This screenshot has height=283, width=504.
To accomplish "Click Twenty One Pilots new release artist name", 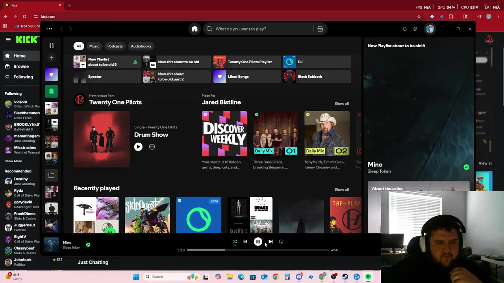I will 115,102.
